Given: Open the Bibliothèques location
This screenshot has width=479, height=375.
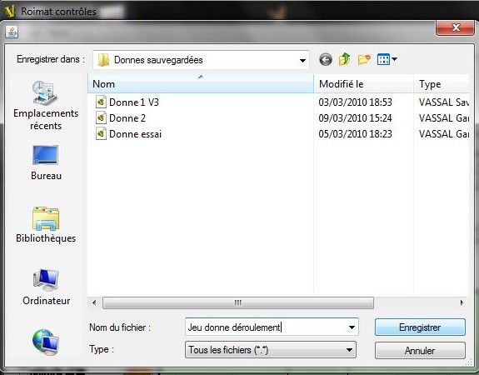Looking at the screenshot, I should [x=46, y=225].
